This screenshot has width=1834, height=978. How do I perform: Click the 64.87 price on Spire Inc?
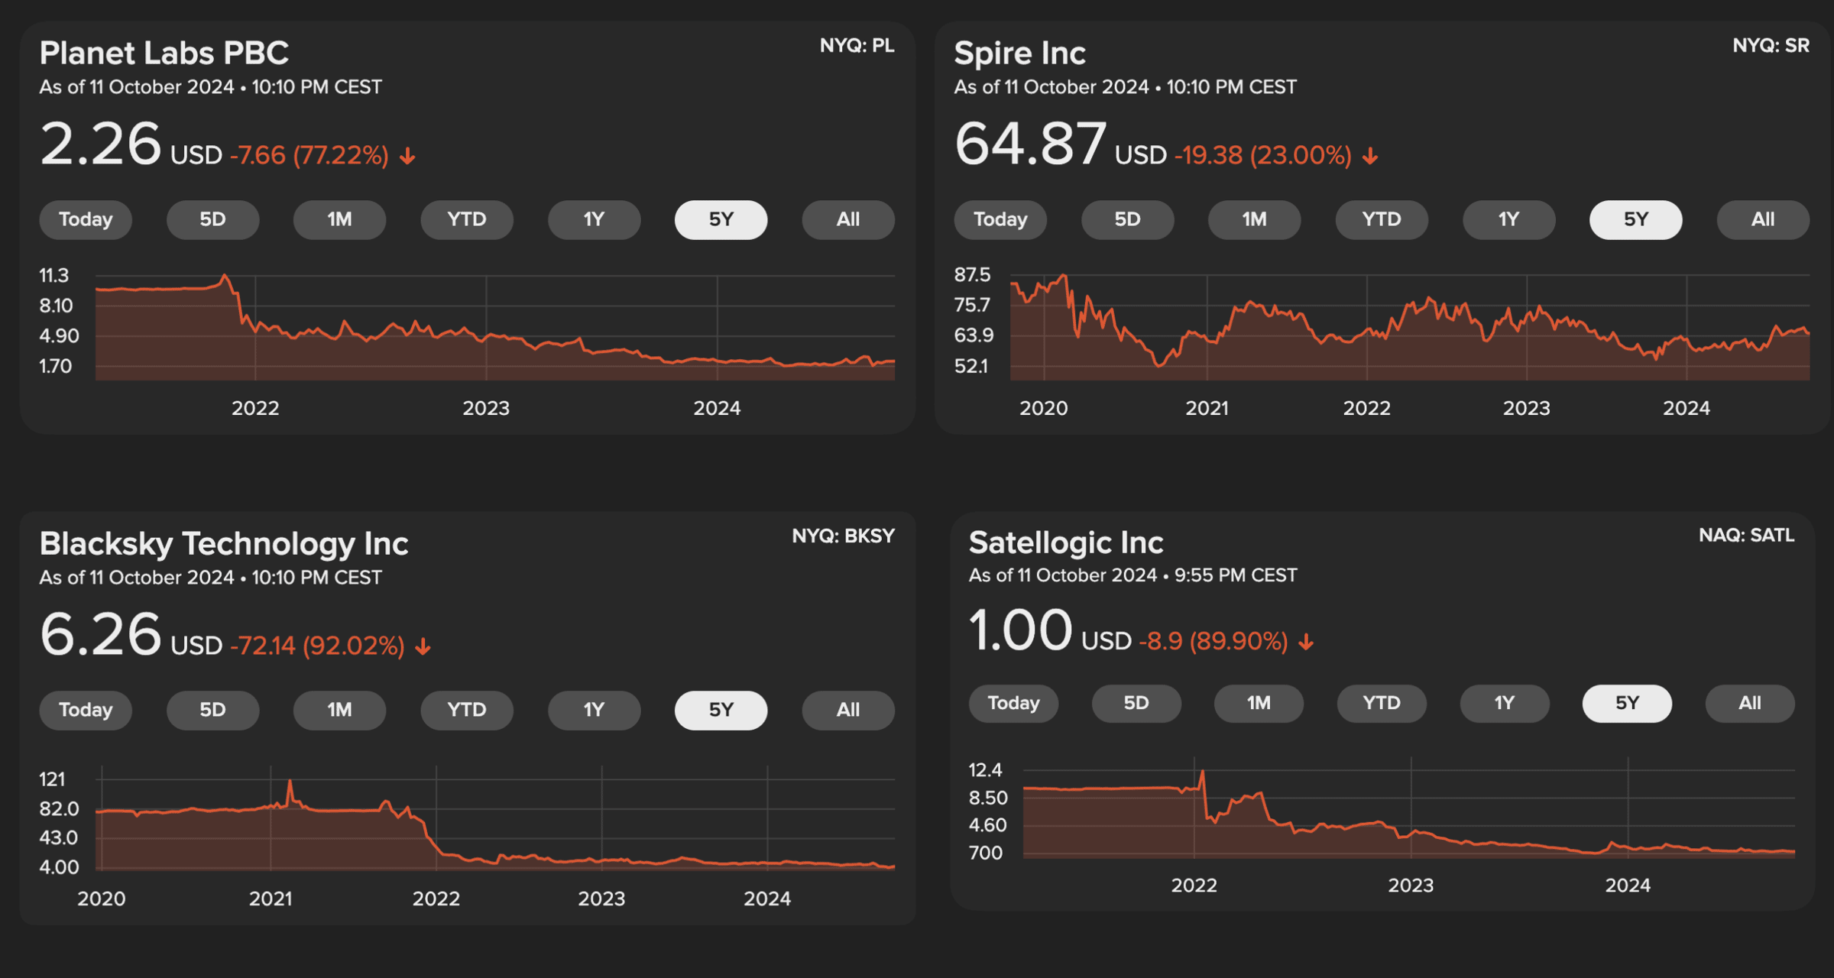(1030, 144)
